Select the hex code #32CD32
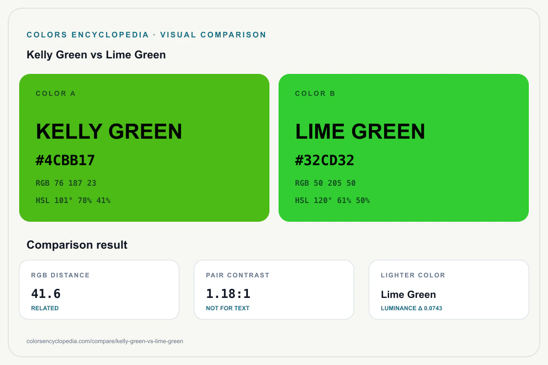548x365 pixels. tap(325, 161)
